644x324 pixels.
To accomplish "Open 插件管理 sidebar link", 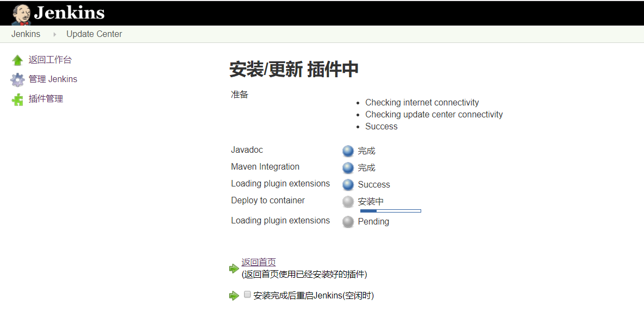I will [46, 99].
